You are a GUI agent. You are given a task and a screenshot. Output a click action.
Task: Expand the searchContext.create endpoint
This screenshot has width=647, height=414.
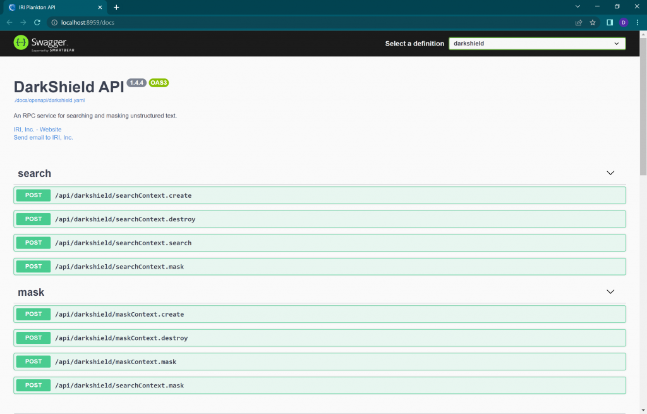coord(319,195)
